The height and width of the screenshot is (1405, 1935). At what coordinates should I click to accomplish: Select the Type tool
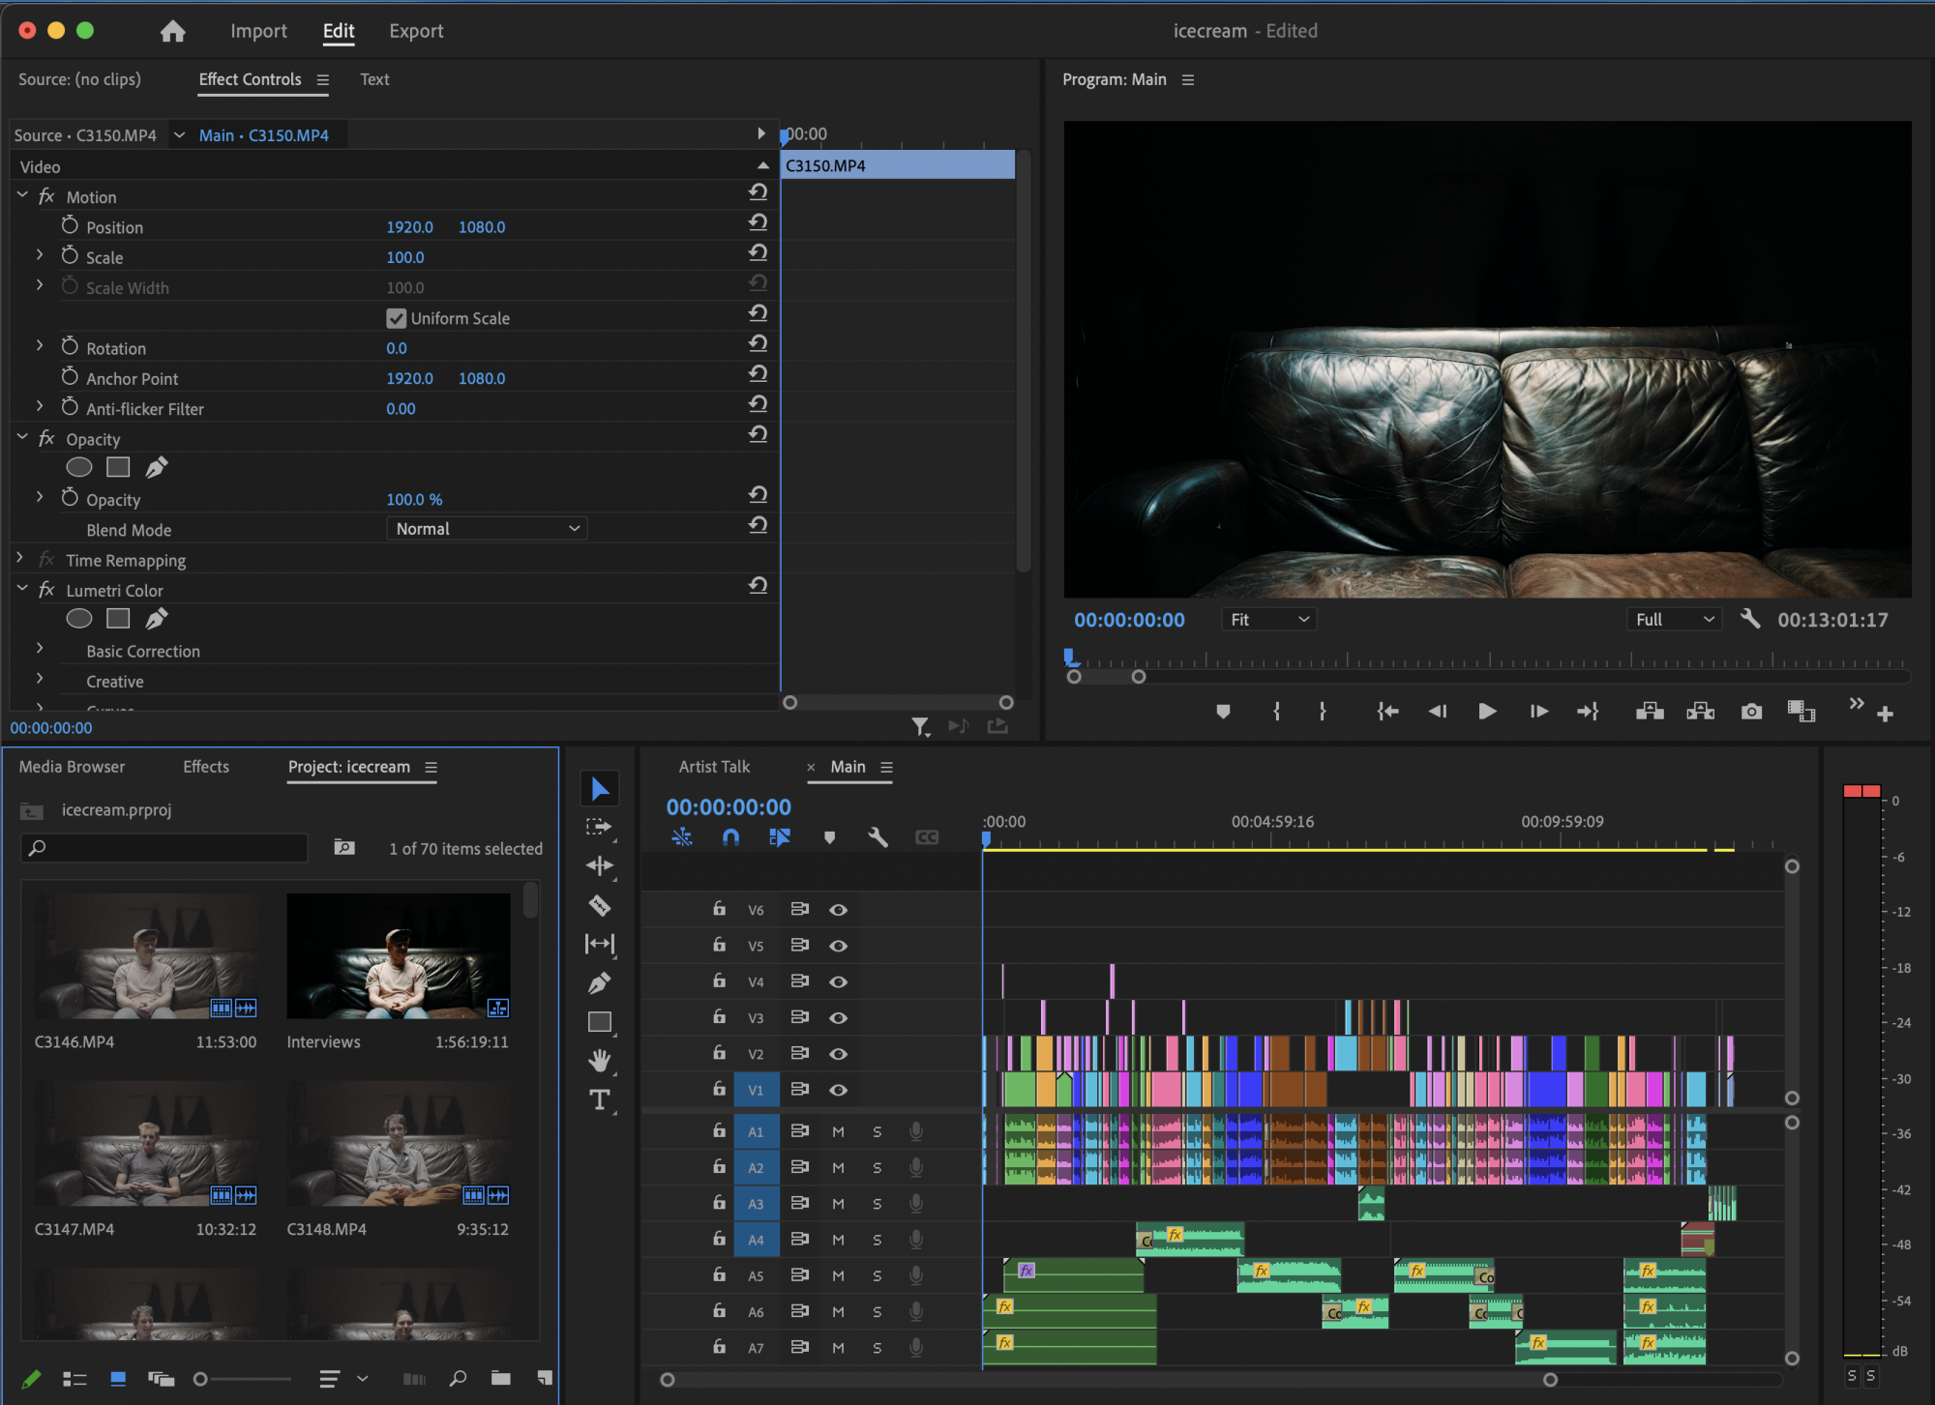[x=600, y=1100]
